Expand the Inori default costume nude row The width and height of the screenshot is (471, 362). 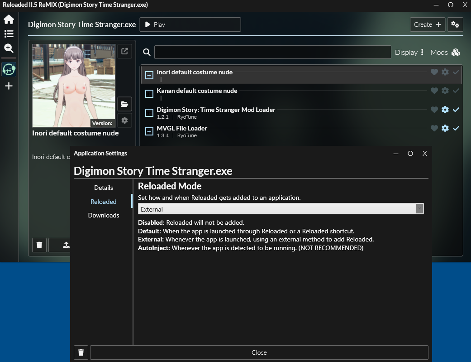(149, 75)
